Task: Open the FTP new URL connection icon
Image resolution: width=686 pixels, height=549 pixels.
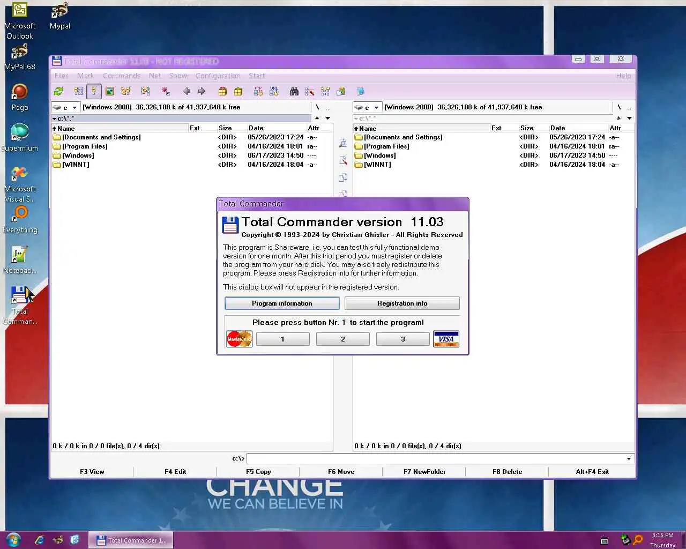Action: point(274,91)
